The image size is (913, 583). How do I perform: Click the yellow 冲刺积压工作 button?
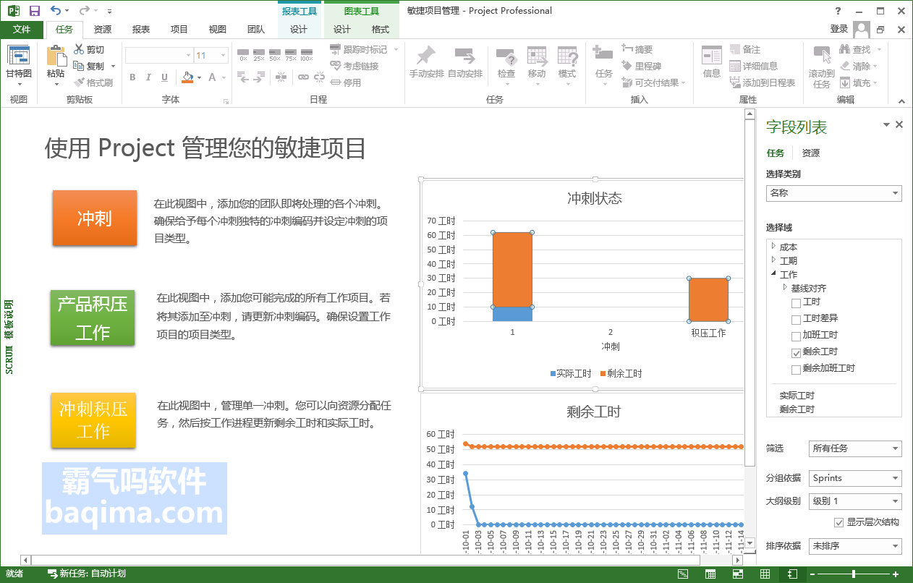(93, 420)
